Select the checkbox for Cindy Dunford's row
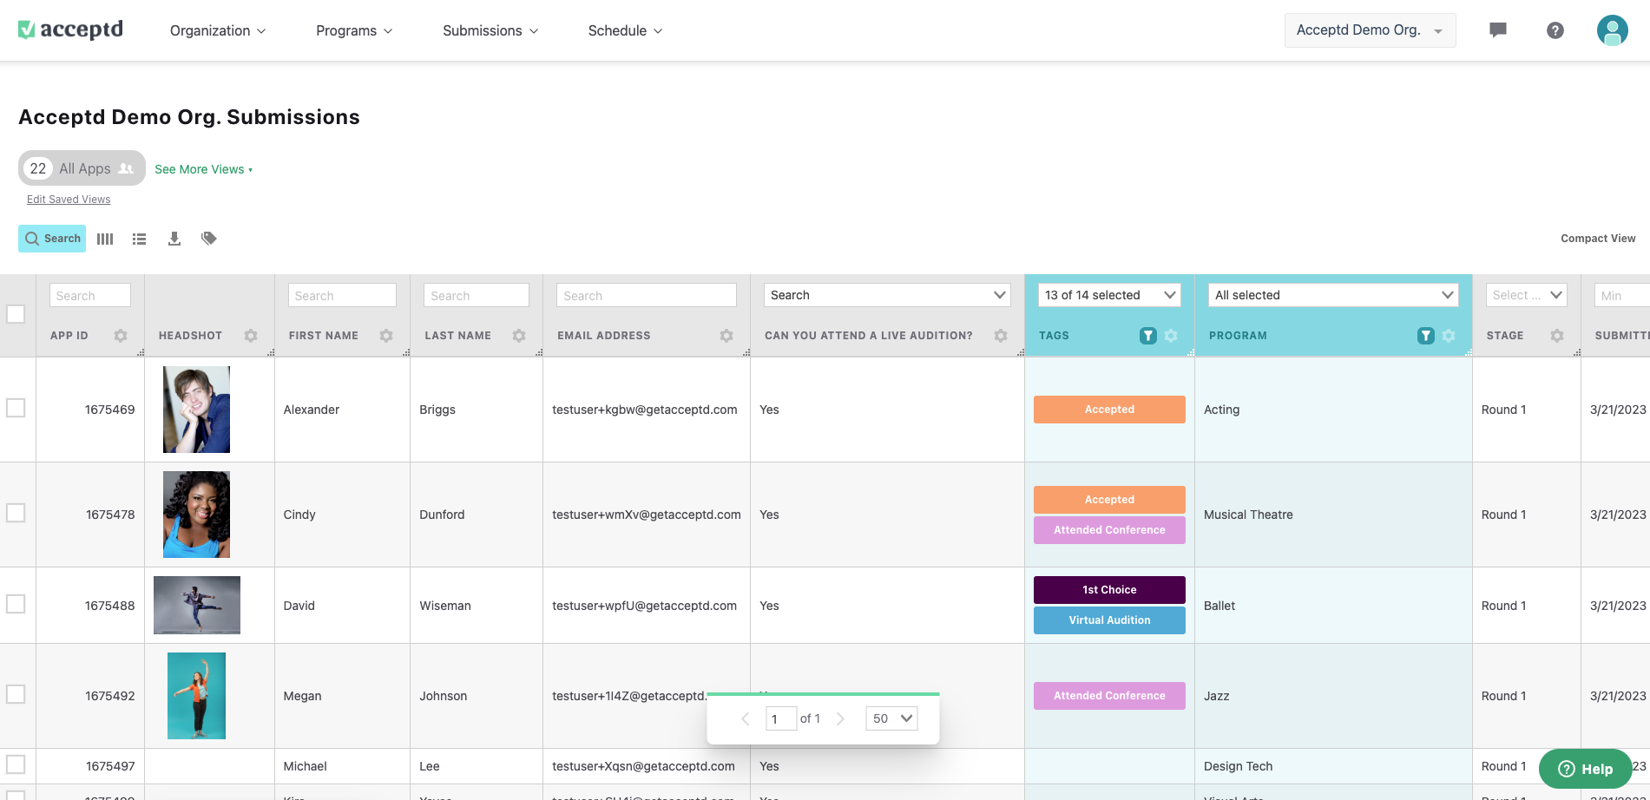Screen dimensions: 1650x800 (16, 513)
